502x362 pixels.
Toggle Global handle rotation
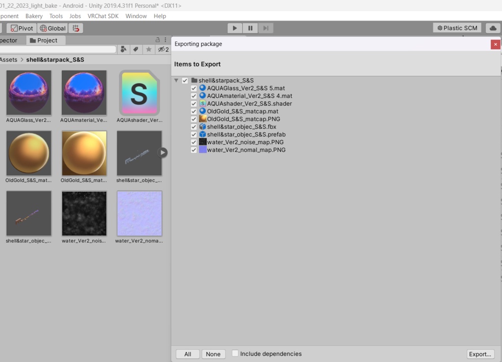[x=52, y=28]
